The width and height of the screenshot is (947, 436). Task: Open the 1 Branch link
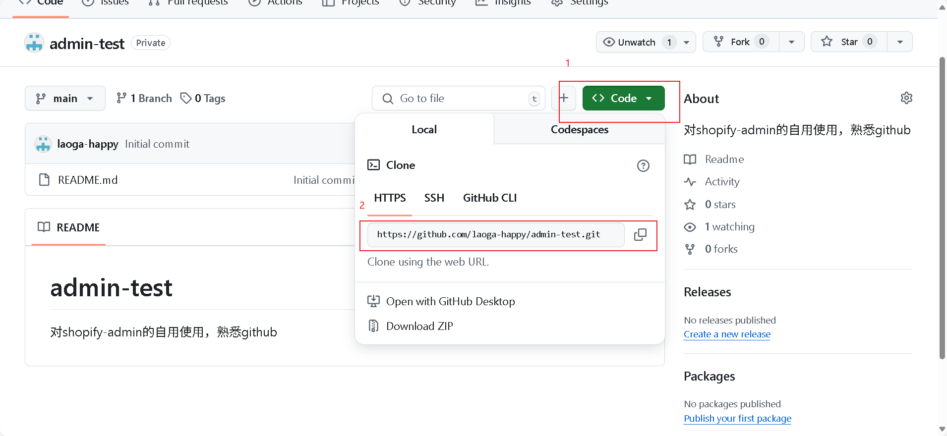(144, 98)
